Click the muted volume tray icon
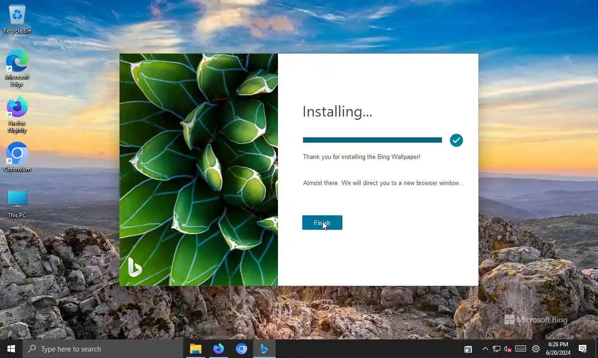The image size is (598, 358). [x=508, y=349]
